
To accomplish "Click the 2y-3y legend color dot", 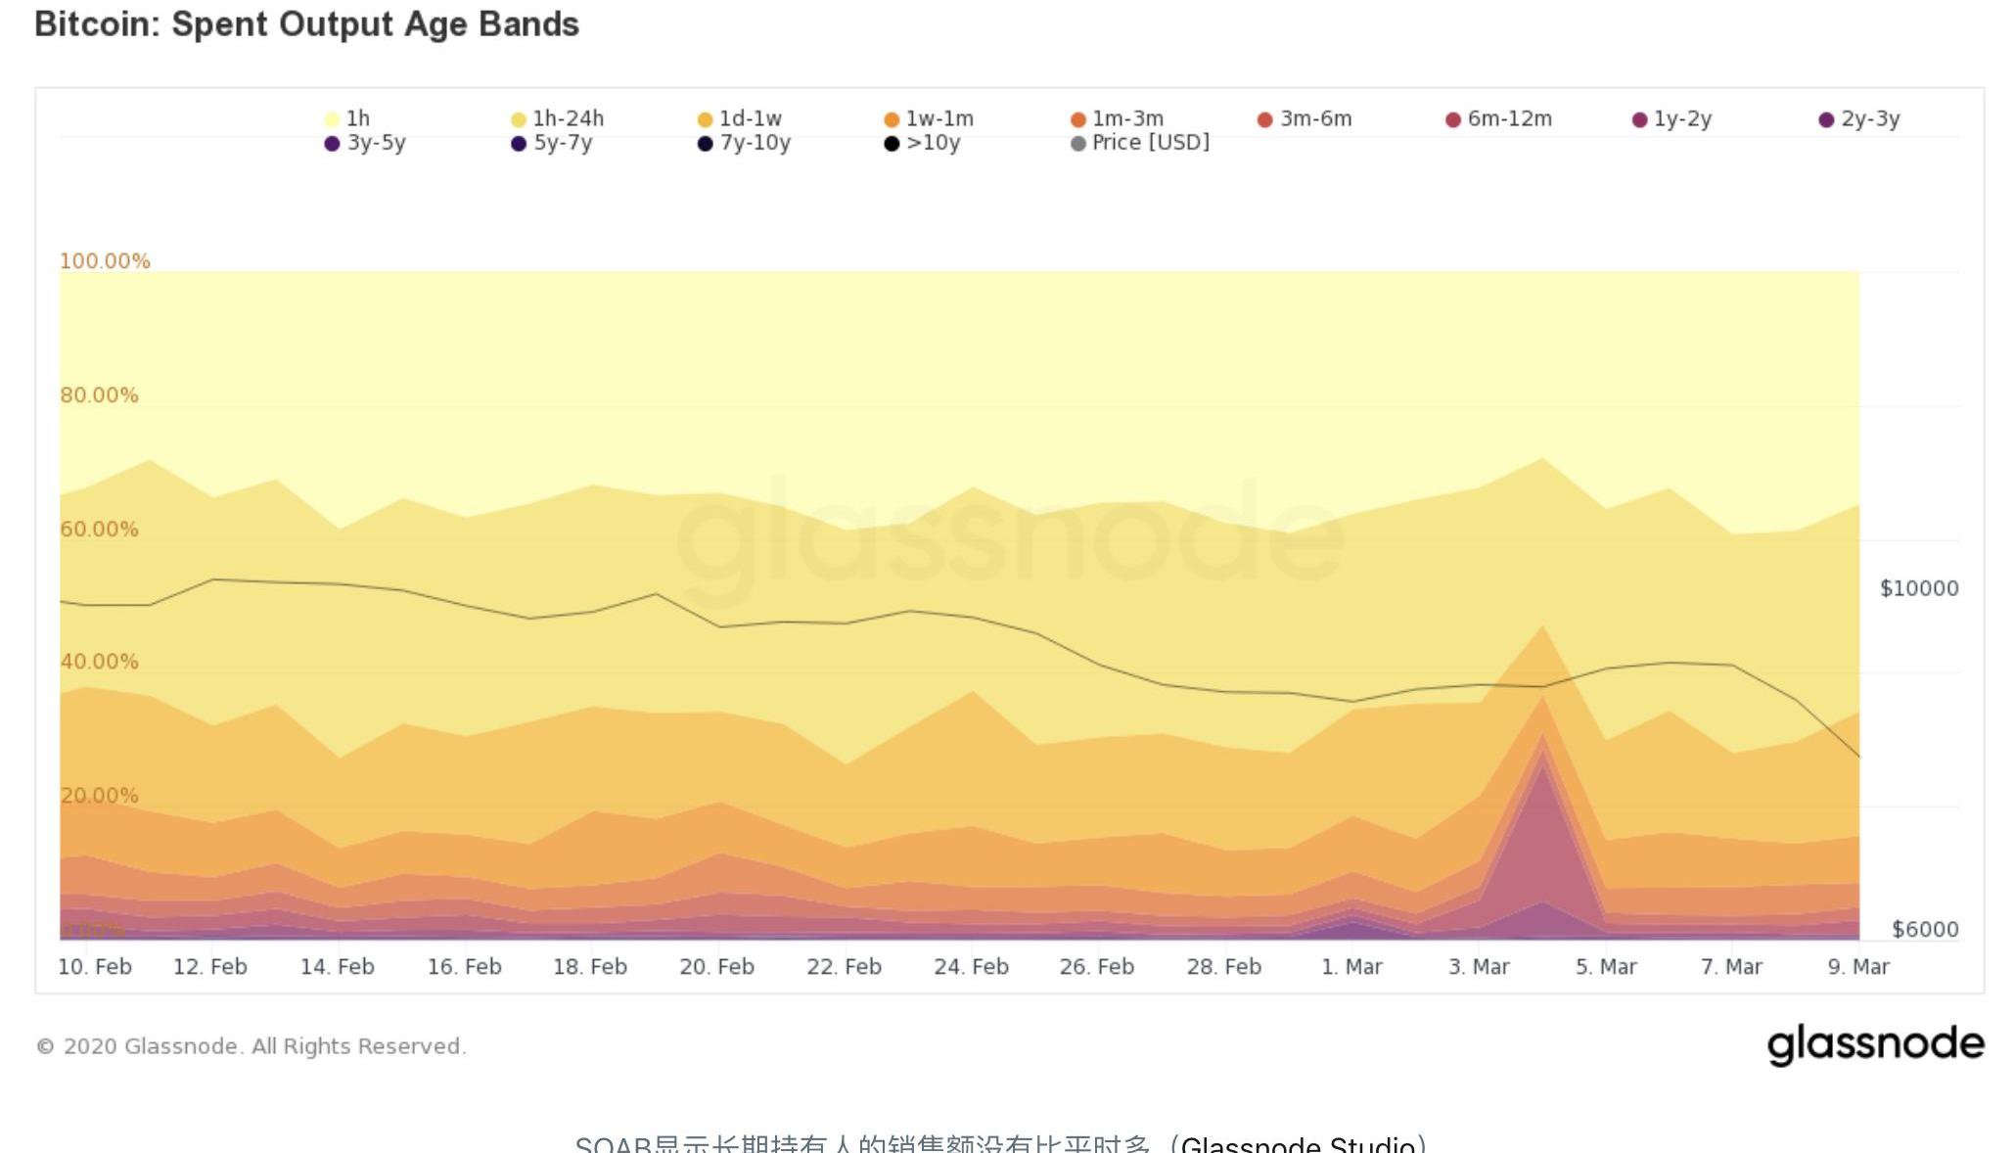I will pos(1826,119).
